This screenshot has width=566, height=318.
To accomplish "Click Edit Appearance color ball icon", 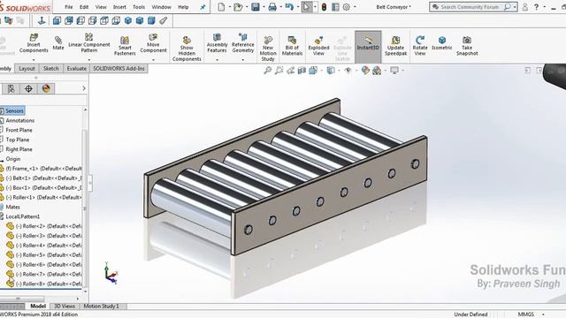I will (365, 71).
